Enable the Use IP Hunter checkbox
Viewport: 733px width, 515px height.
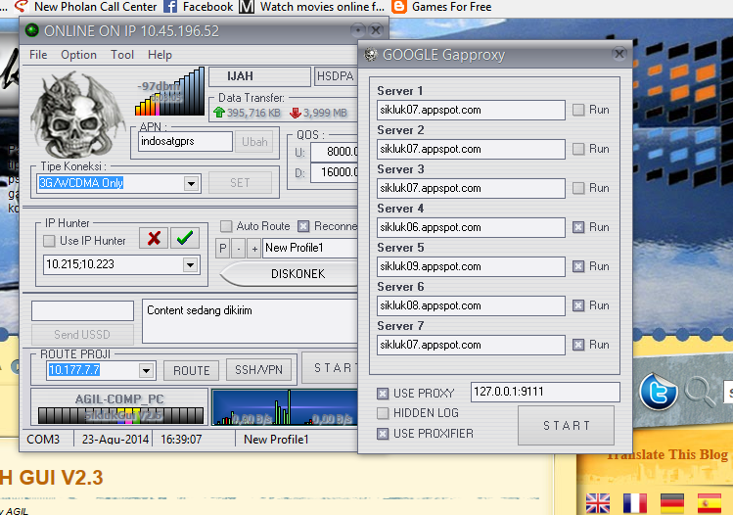(x=49, y=241)
